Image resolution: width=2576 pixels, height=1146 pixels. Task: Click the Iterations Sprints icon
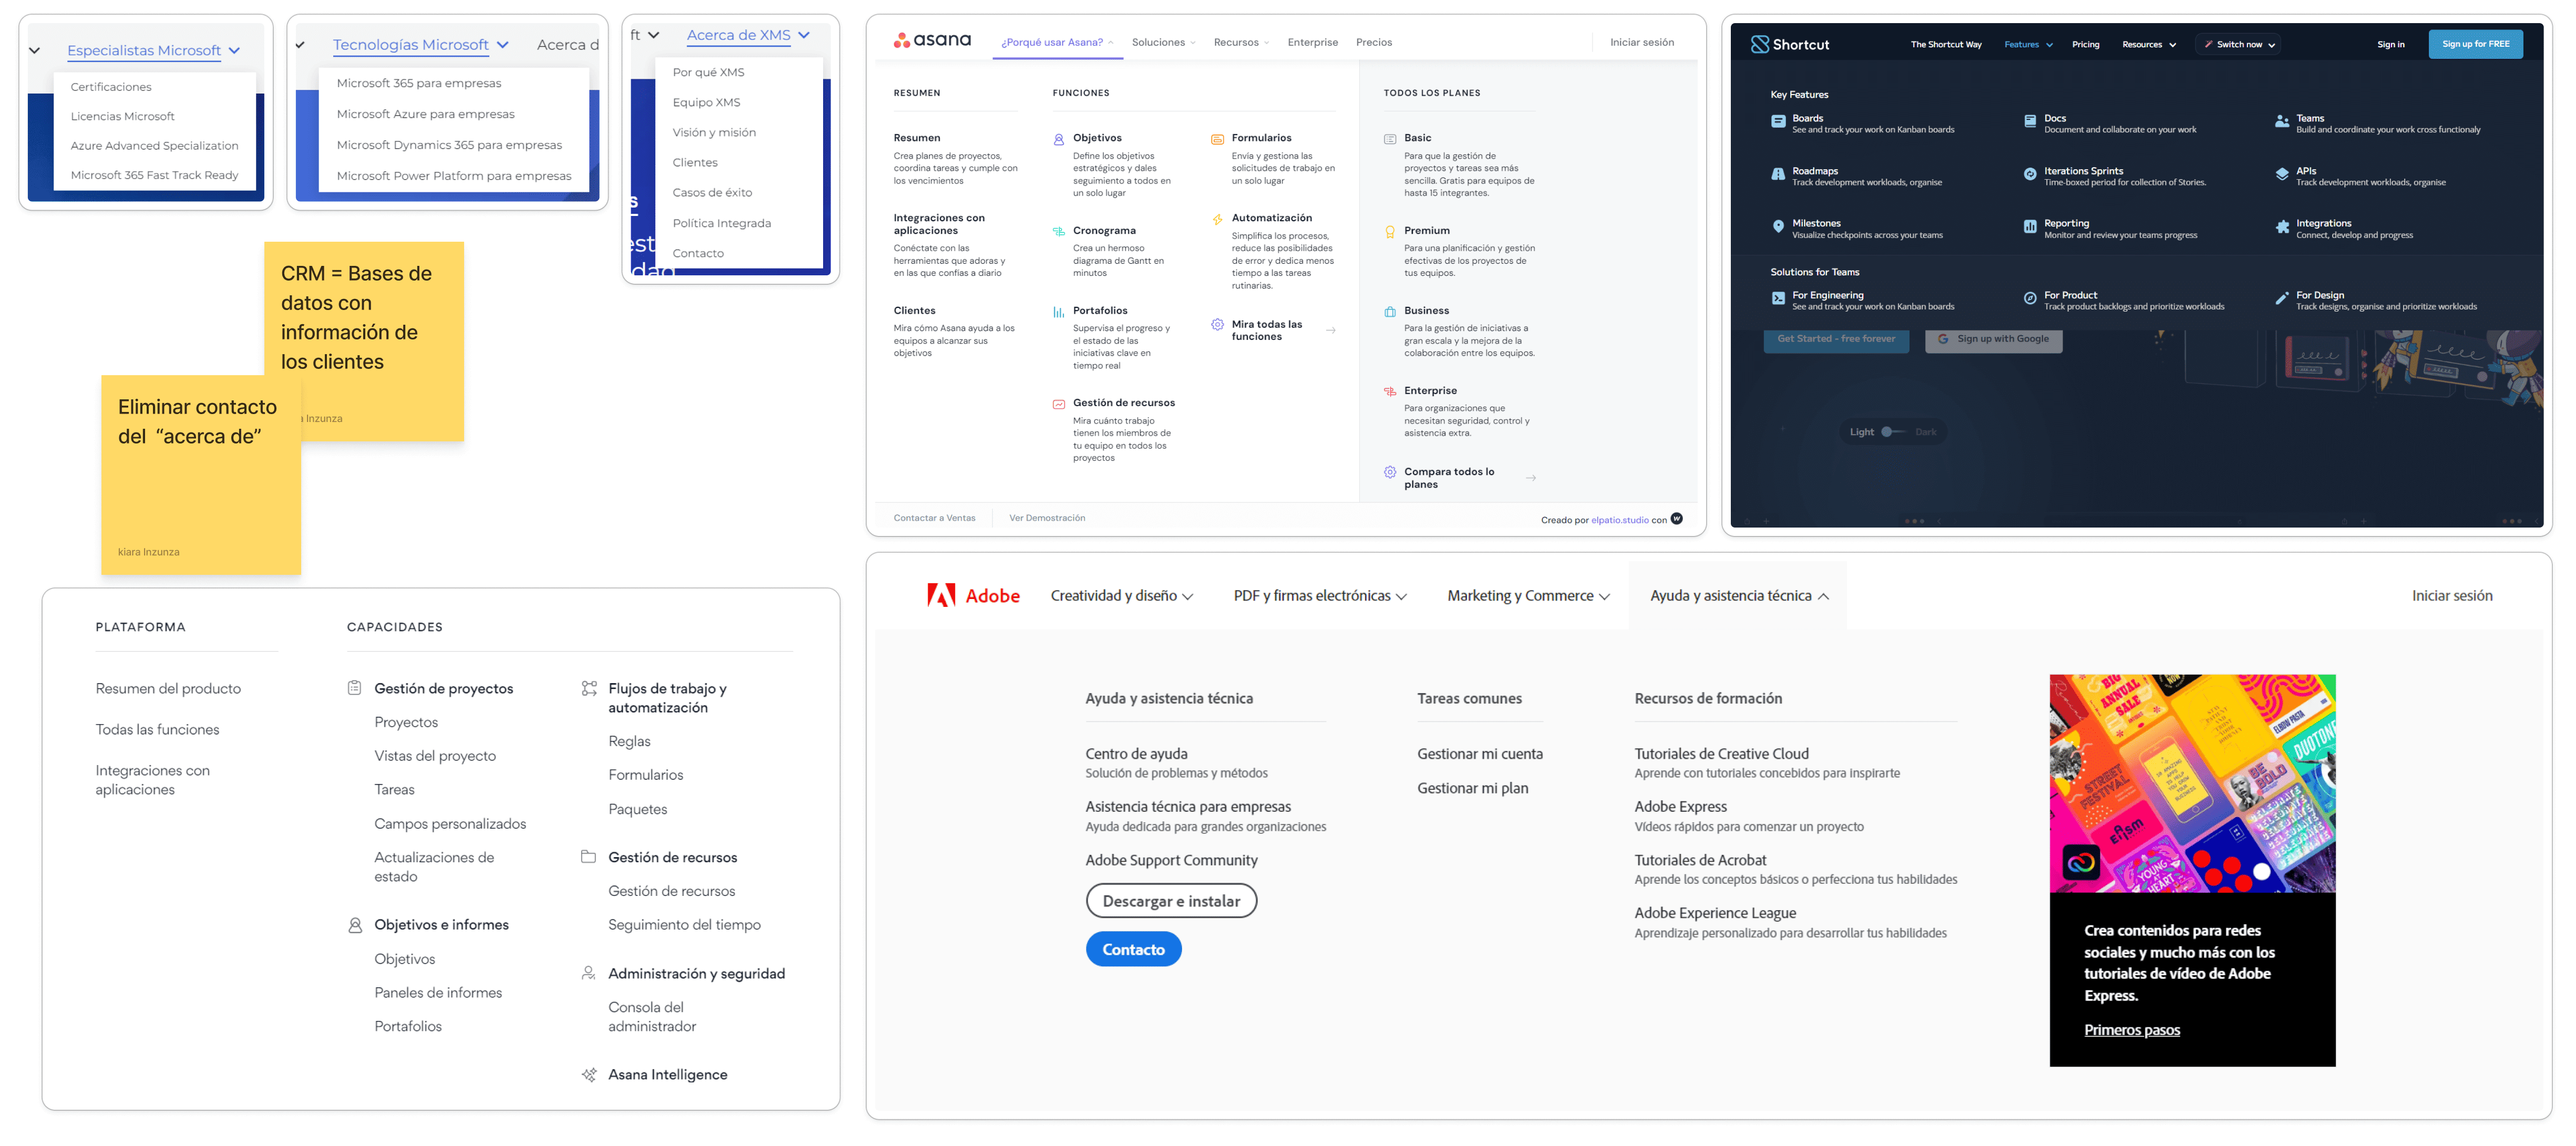[2030, 174]
